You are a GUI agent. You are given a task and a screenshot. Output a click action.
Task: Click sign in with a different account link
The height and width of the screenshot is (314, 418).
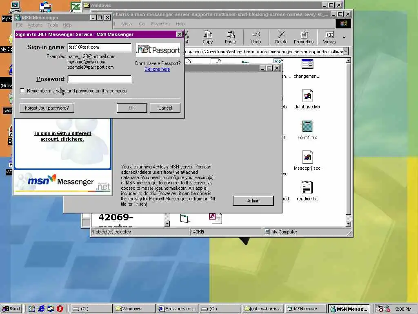(62, 136)
